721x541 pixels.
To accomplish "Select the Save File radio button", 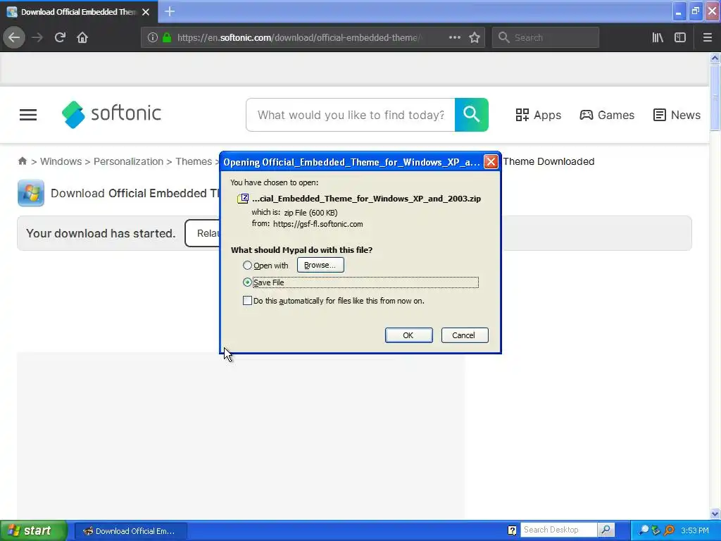I will tap(247, 282).
